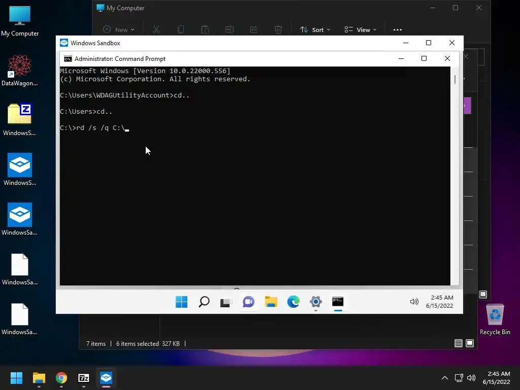Click host volume icon in system tray
This screenshot has height=390, width=520.
(471, 378)
